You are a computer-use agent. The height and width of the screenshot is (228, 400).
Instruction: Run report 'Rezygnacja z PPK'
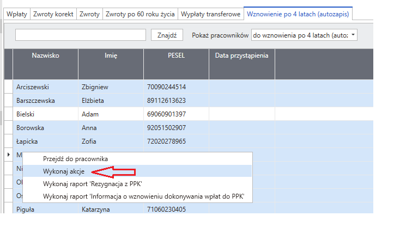(x=137, y=184)
